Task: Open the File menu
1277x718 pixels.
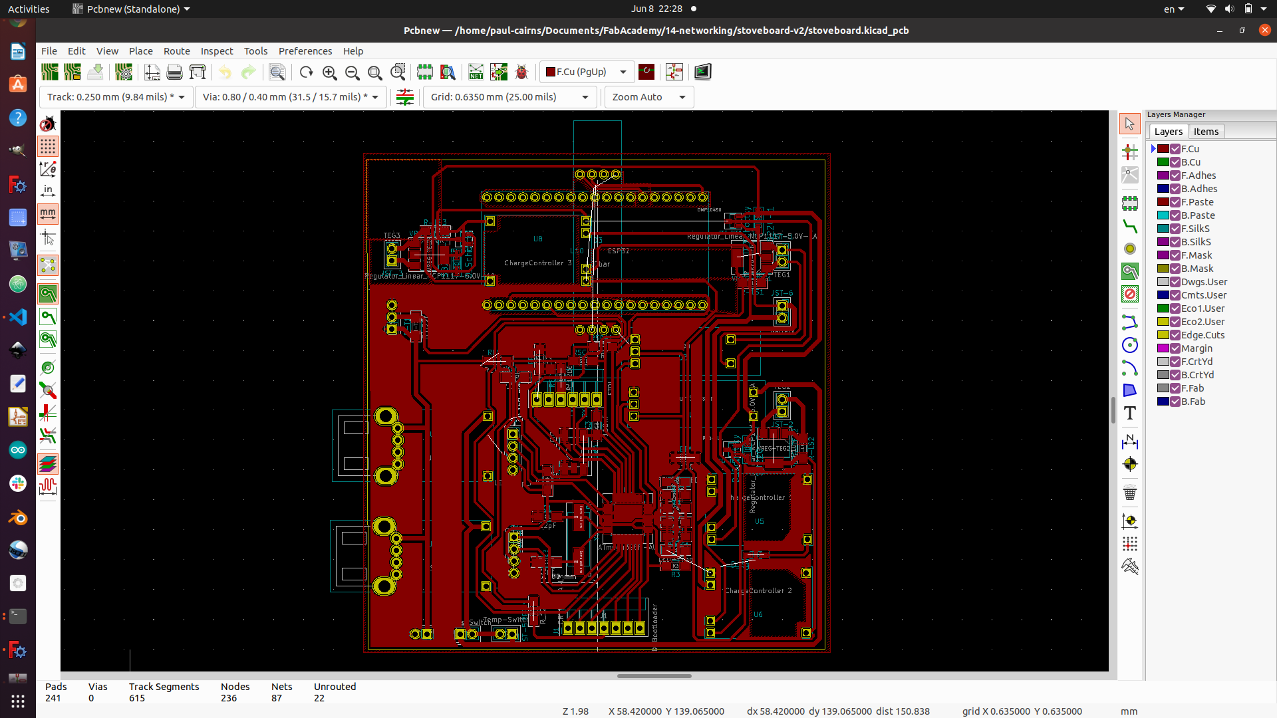Action: pos(49,51)
